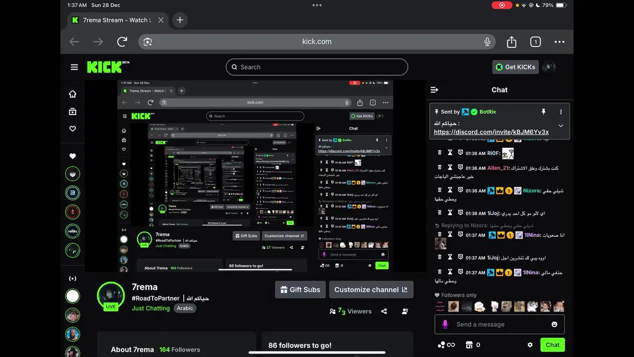Share the 7rema stream
The image size is (634, 357).
pyautogui.click(x=384, y=311)
